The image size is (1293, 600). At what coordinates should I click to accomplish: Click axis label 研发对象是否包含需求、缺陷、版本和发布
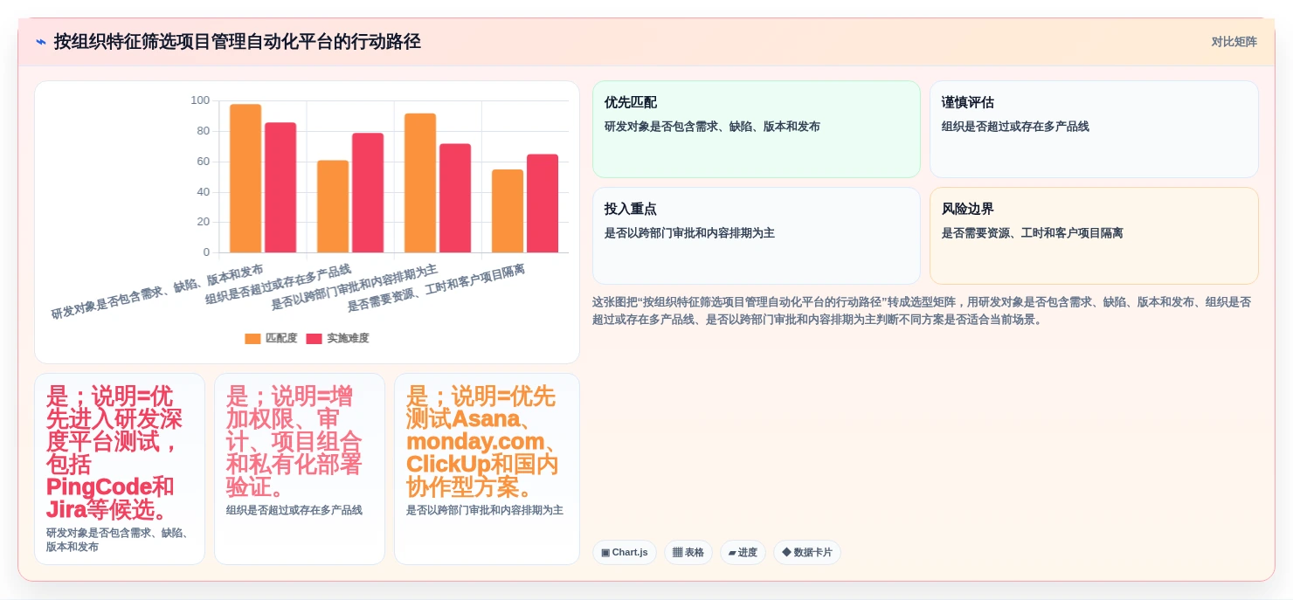157,292
